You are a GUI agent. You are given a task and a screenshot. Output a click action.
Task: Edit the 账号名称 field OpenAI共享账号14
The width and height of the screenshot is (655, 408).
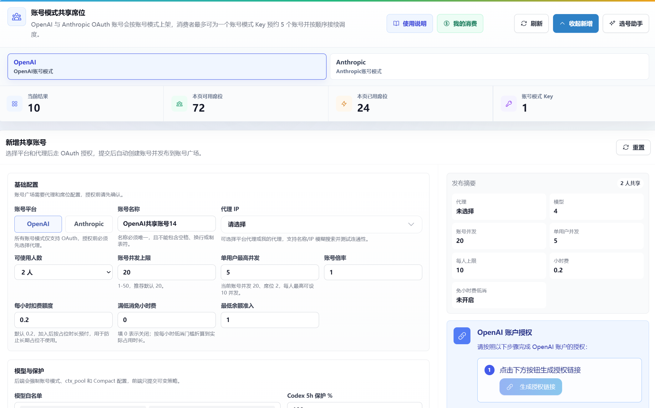coord(167,224)
